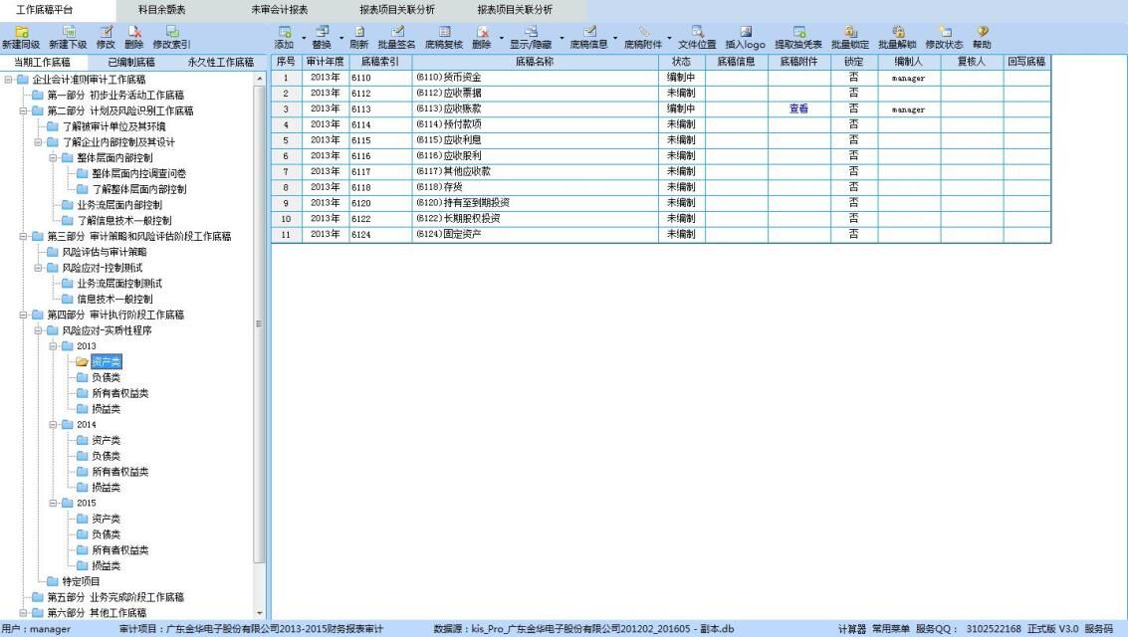
Task: Click the 查看 link in 应收账款 row
Action: [x=798, y=109]
